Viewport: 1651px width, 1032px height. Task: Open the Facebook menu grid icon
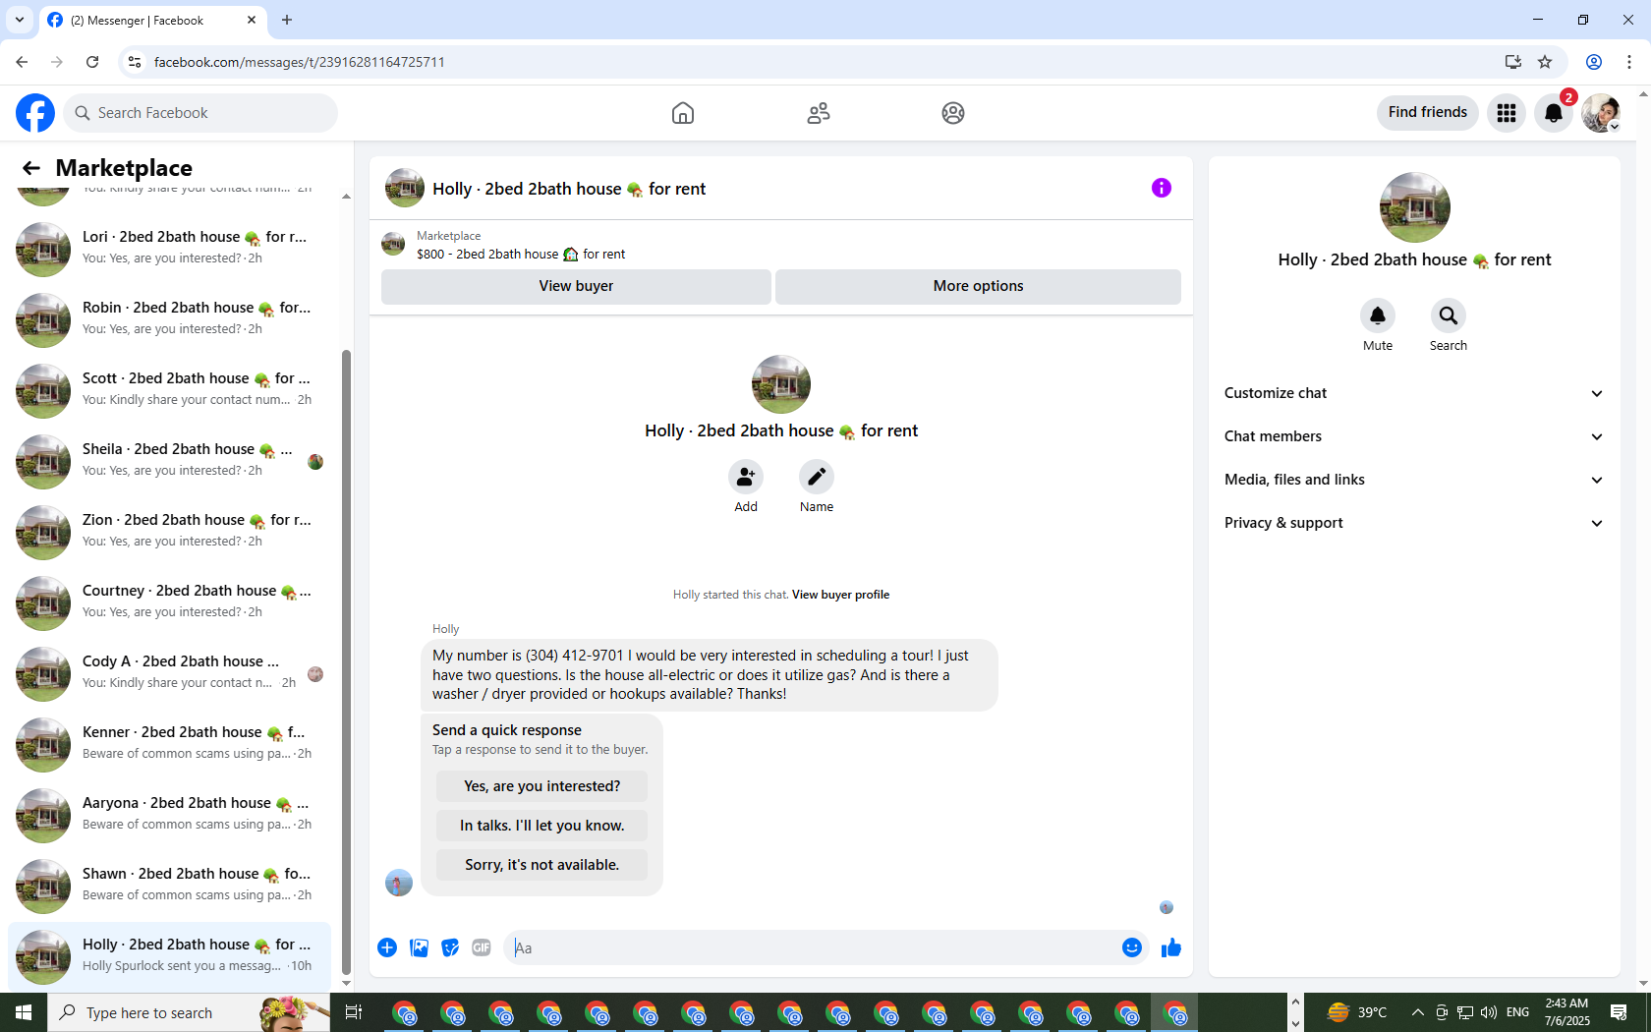[x=1507, y=113]
